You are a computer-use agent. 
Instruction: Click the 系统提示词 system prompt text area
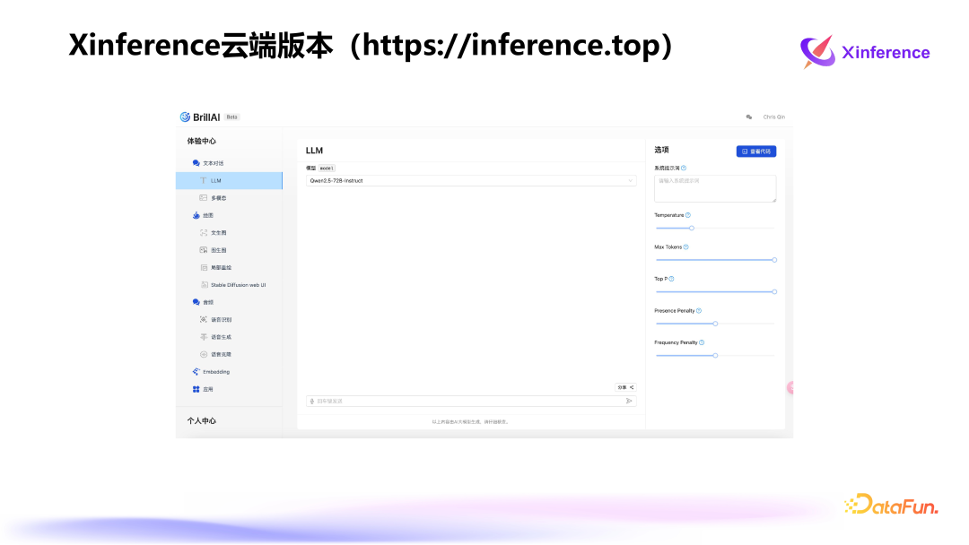[x=715, y=187]
